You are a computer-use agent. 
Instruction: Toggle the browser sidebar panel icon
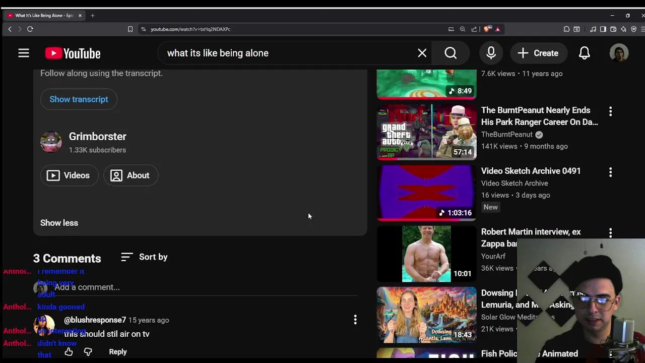pos(603,29)
